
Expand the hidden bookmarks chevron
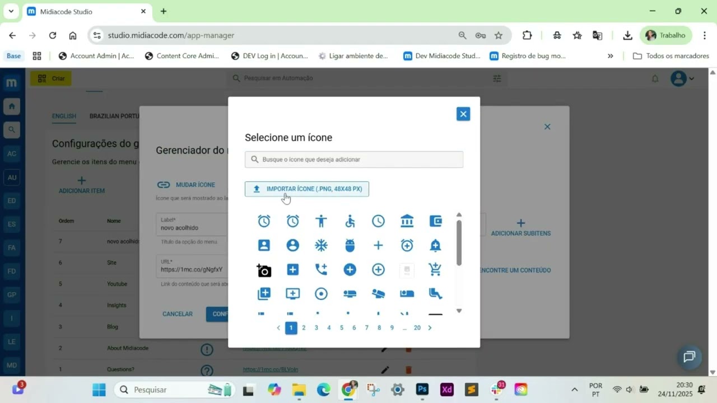pos(611,56)
